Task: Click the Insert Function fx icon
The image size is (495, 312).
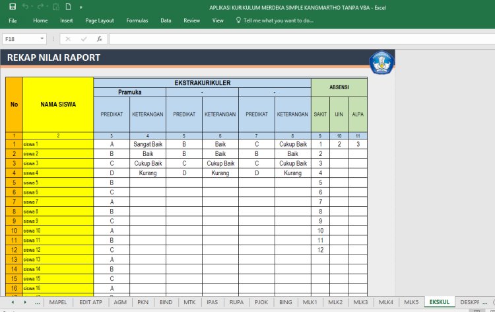Action: [x=99, y=39]
